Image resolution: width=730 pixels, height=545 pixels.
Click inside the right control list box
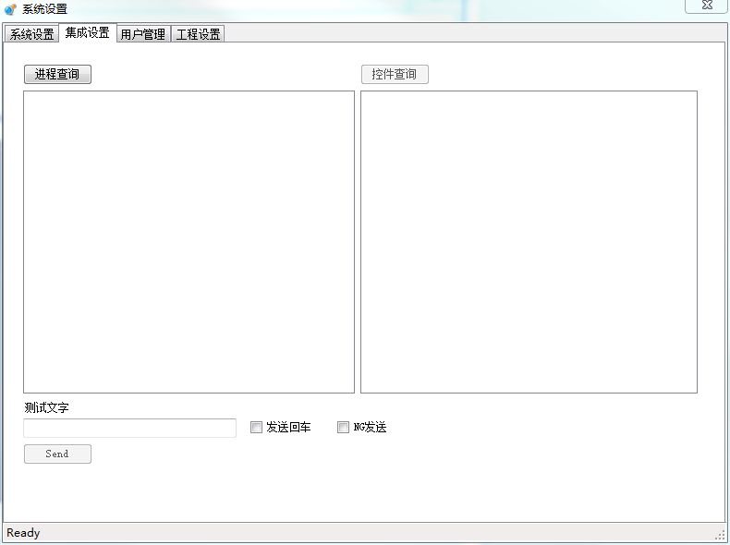coord(529,242)
